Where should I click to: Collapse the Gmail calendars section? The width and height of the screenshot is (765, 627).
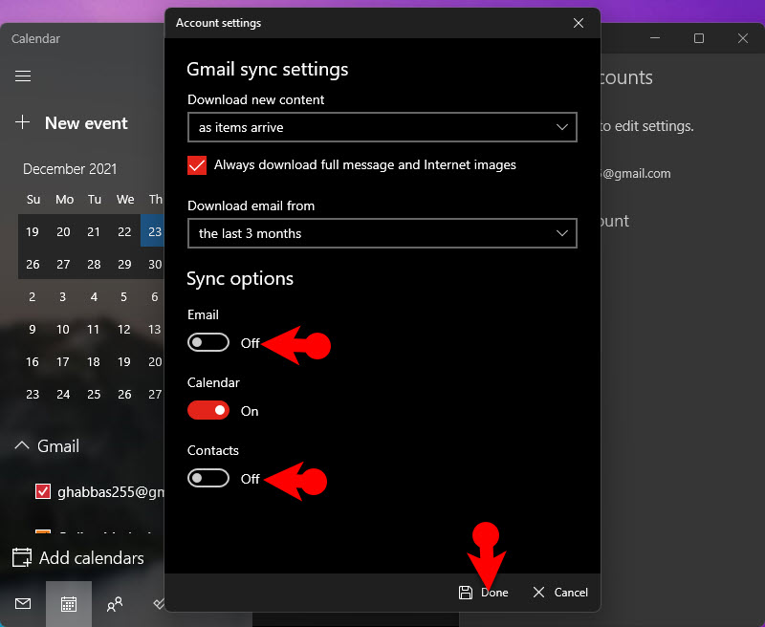[x=22, y=445]
